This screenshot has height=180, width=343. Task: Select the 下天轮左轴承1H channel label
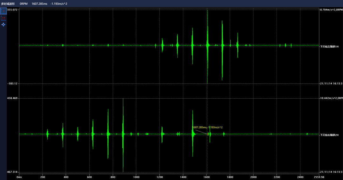point(329,47)
